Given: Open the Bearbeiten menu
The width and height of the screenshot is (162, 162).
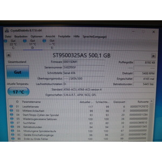Looking at the screenshot, I should [x=21, y=36].
